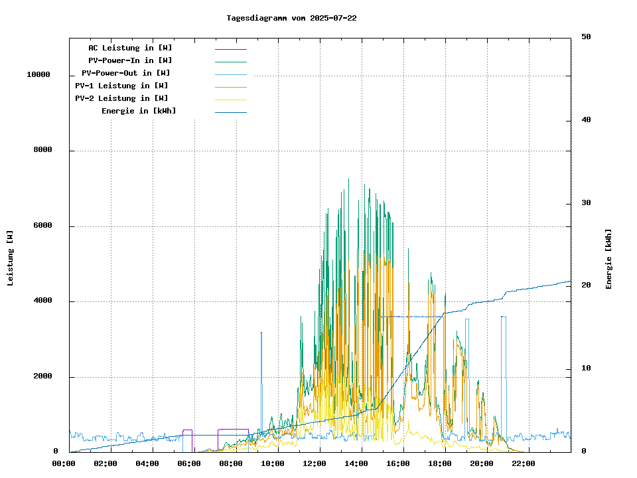Click the right axis title Energie [kWh]
The height and width of the screenshot is (478, 637).
pos(608,259)
